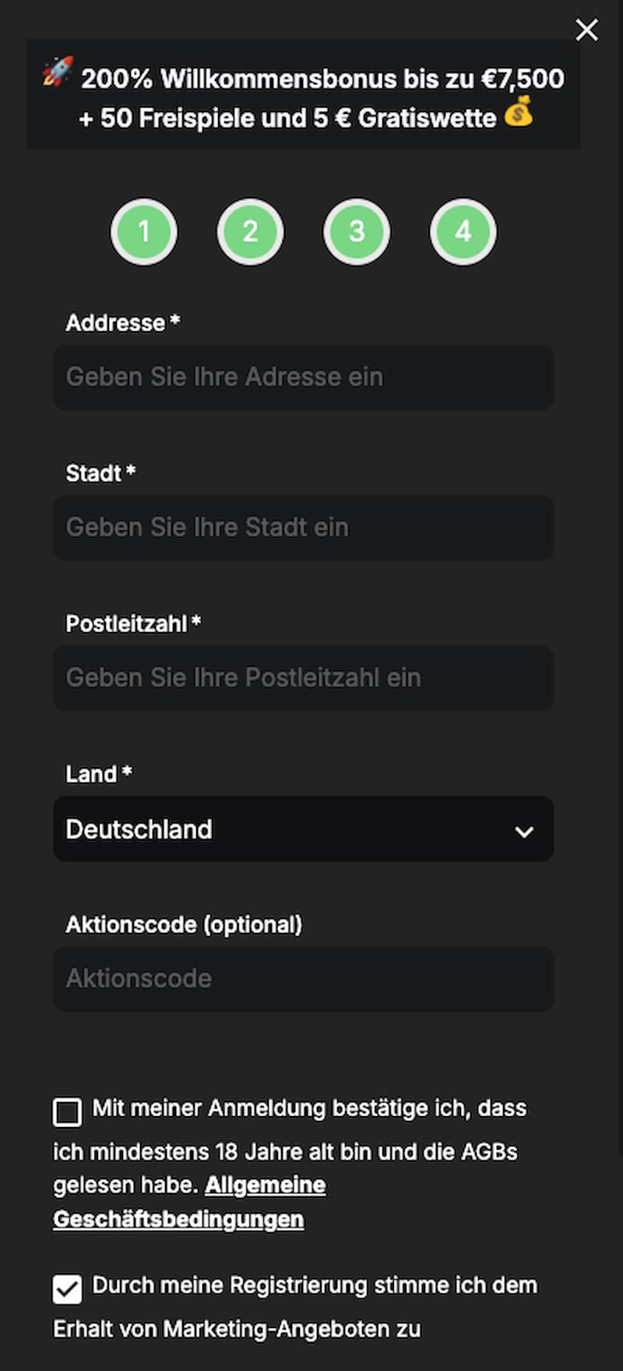Image resolution: width=623 pixels, height=1371 pixels.
Task: Click the Willkommensbonus banner
Action: [x=303, y=94]
